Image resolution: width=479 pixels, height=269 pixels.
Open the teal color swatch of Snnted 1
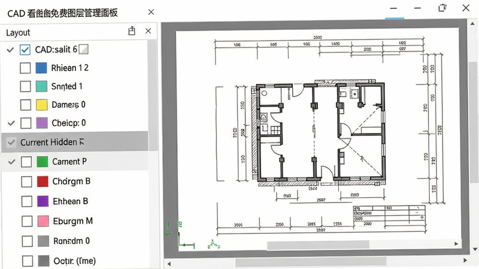tap(41, 86)
